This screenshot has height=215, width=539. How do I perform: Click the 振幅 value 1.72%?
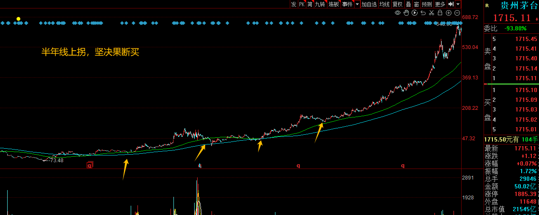pyautogui.click(x=528, y=171)
